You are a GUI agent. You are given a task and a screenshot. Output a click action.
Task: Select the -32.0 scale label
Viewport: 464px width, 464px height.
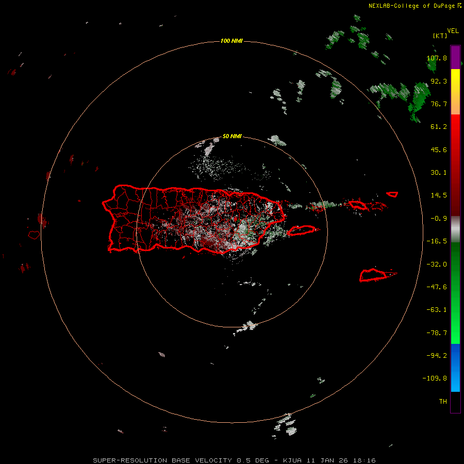tap(437, 264)
